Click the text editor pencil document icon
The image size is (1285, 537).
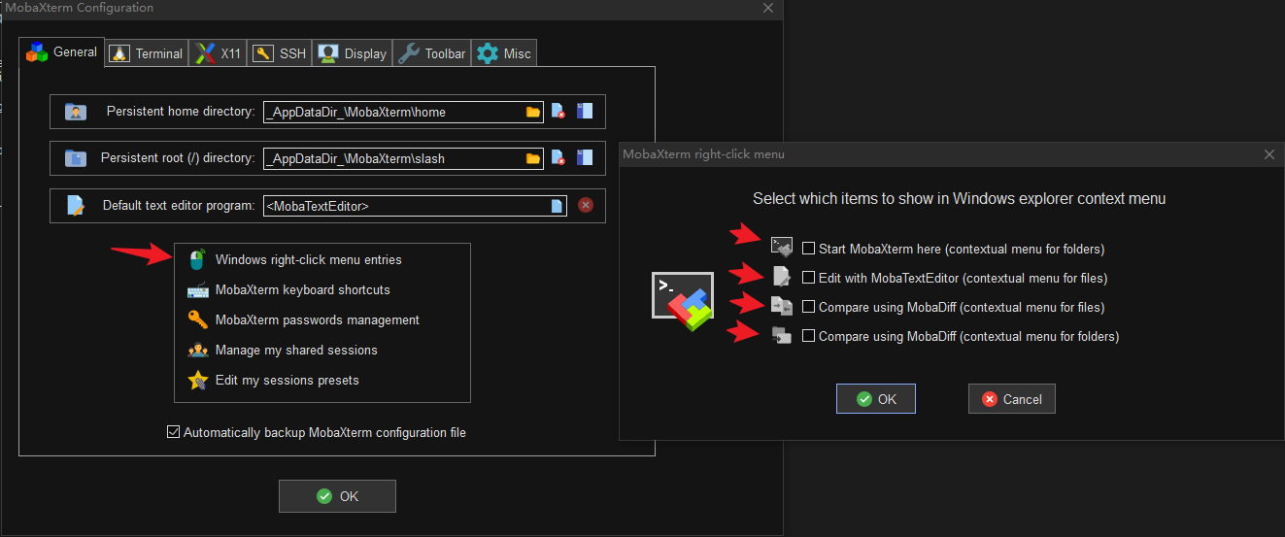click(76, 205)
